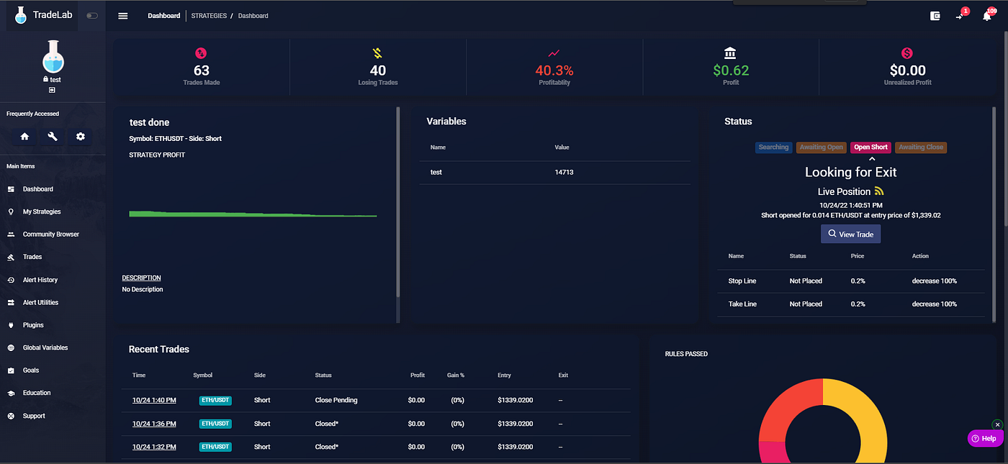The width and height of the screenshot is (1008, 464).
Task: Open Community Browser in sidebar
Action: click(x=53, y=235)
